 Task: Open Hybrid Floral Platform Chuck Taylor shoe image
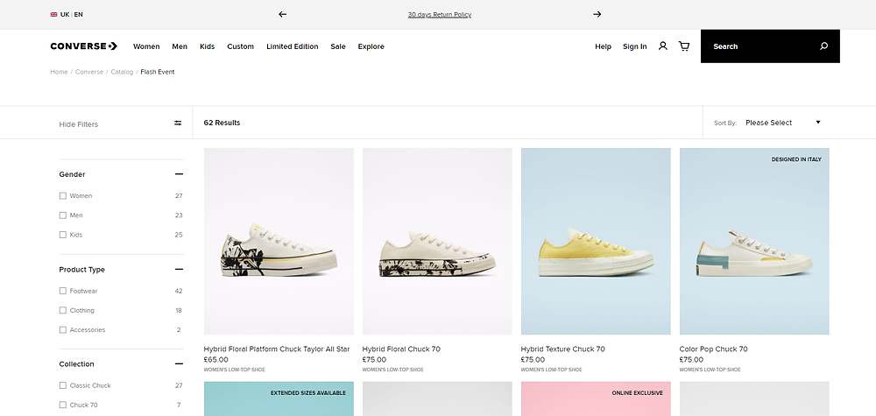279,241
